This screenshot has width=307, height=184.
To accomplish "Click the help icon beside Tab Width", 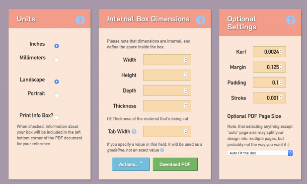I will (134, 131).
